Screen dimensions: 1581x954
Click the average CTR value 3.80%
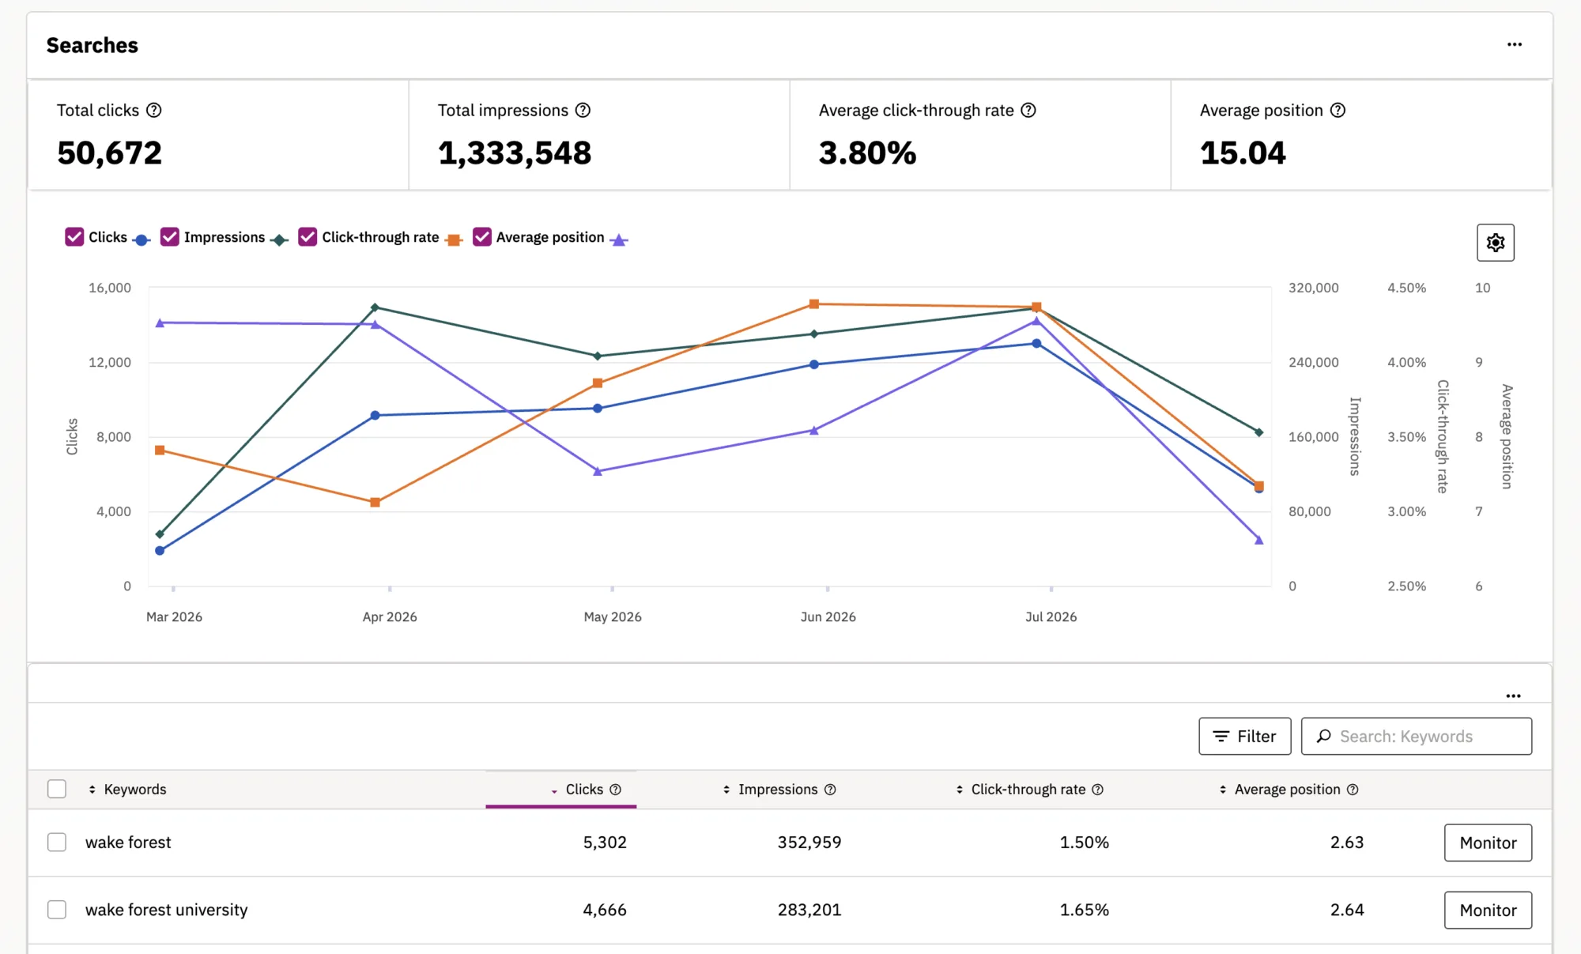tap(867, 153)
